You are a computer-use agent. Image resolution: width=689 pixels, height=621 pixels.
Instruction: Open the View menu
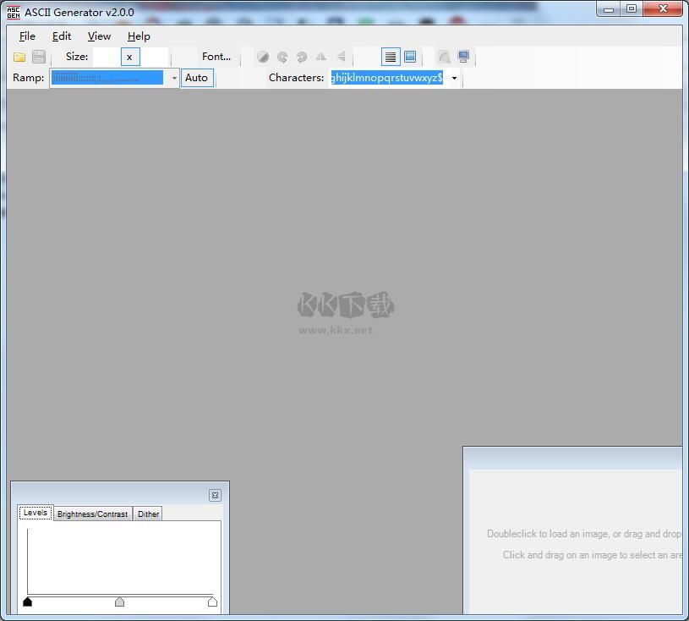click(99, 36)
